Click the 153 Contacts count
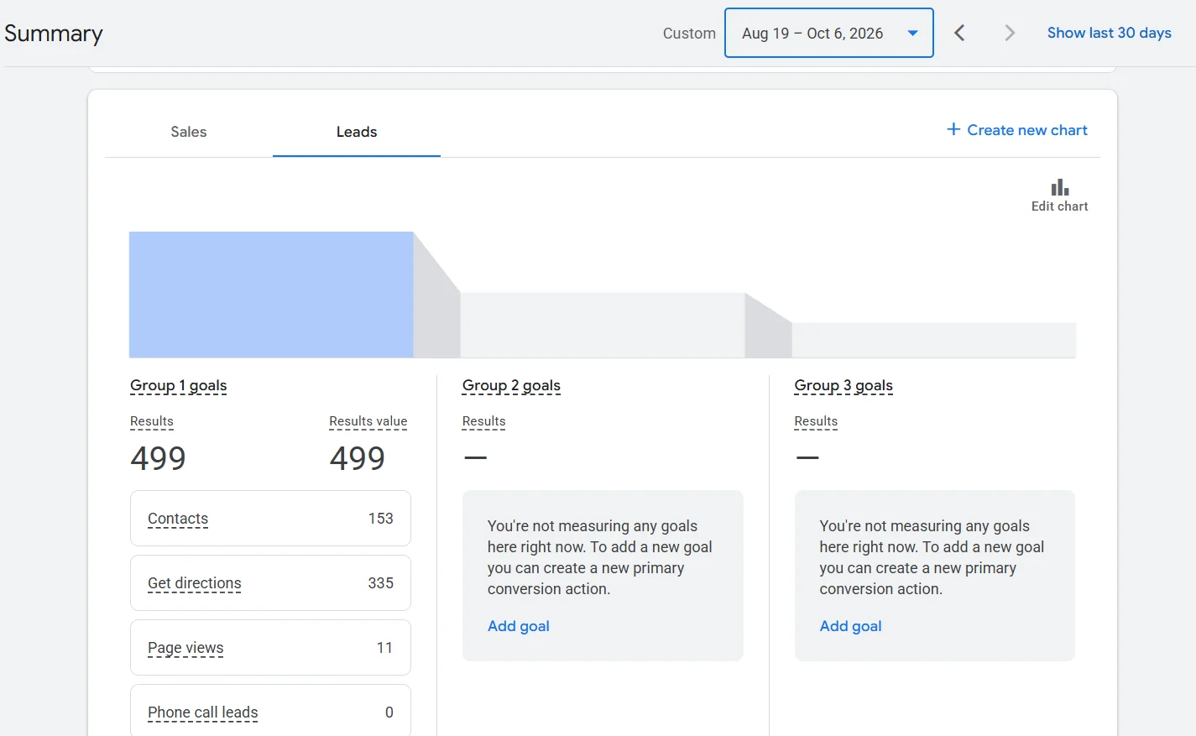This screenshot has height=736, width=1196. 380,519
